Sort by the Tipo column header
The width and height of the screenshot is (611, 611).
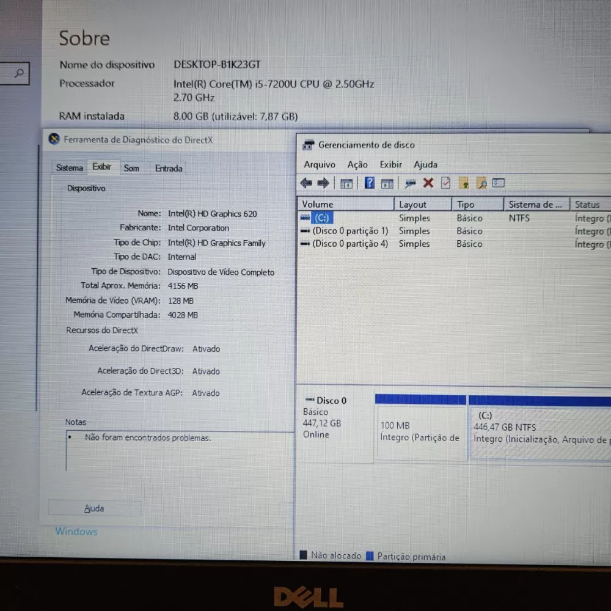click(478, 204)
